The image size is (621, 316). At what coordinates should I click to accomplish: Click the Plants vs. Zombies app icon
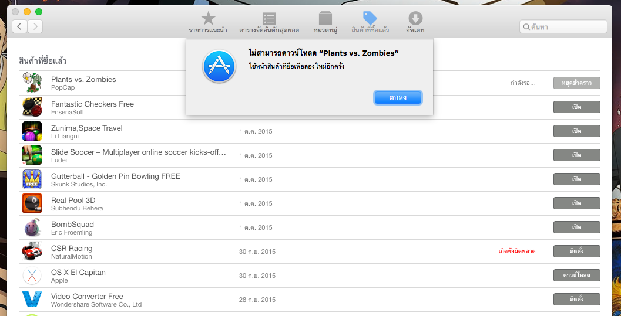click(x=32, y=83)
